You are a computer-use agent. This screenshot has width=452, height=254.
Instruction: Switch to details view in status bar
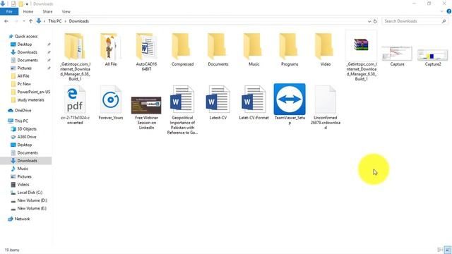[440, 250]
